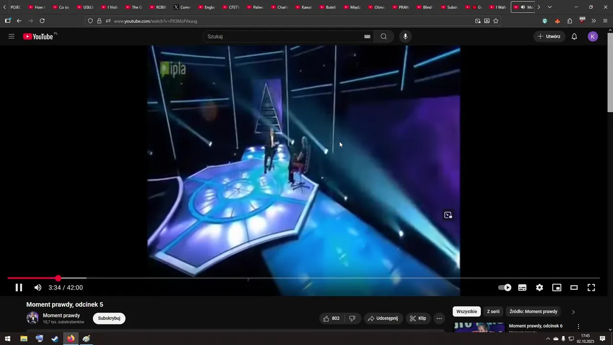Toggle subtitles/captions in the player
The width and height of the screenshot is (613, 345).
click(522, 287)
